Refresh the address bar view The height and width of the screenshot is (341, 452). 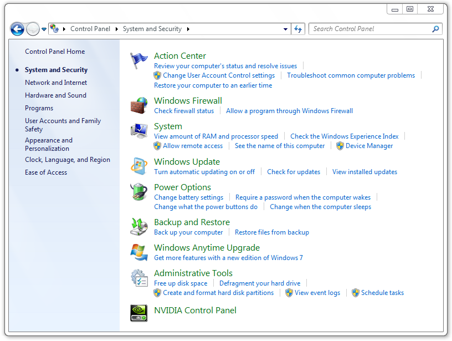[x=298, y=29]
